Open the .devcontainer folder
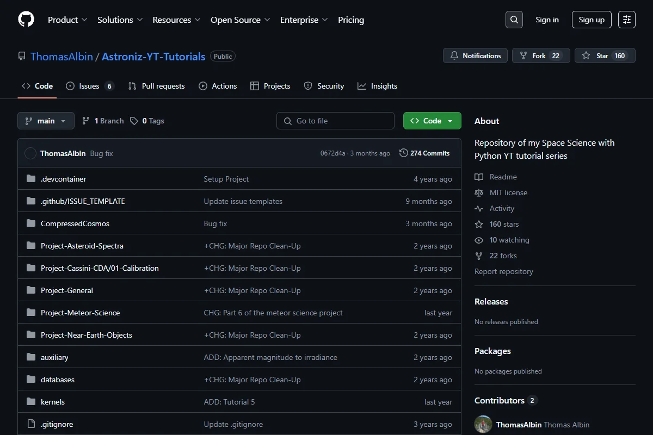 point(63,179)
